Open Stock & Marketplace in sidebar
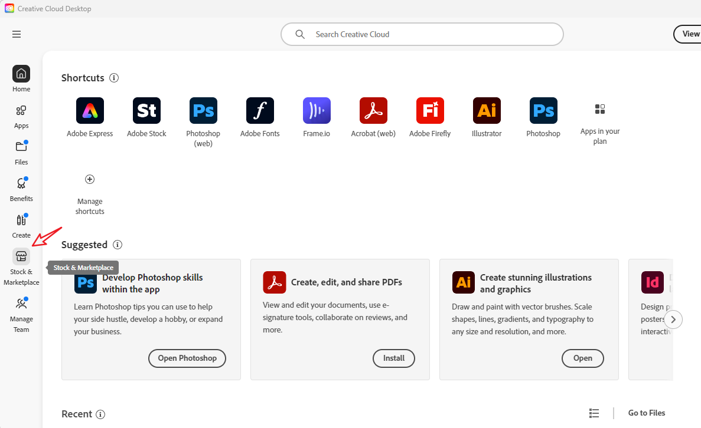The image size is (701, 428). pyautogui.click(x=21, y=256)
